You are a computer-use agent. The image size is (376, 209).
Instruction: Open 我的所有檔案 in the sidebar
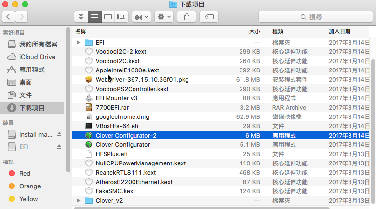[x=32, y=44]
